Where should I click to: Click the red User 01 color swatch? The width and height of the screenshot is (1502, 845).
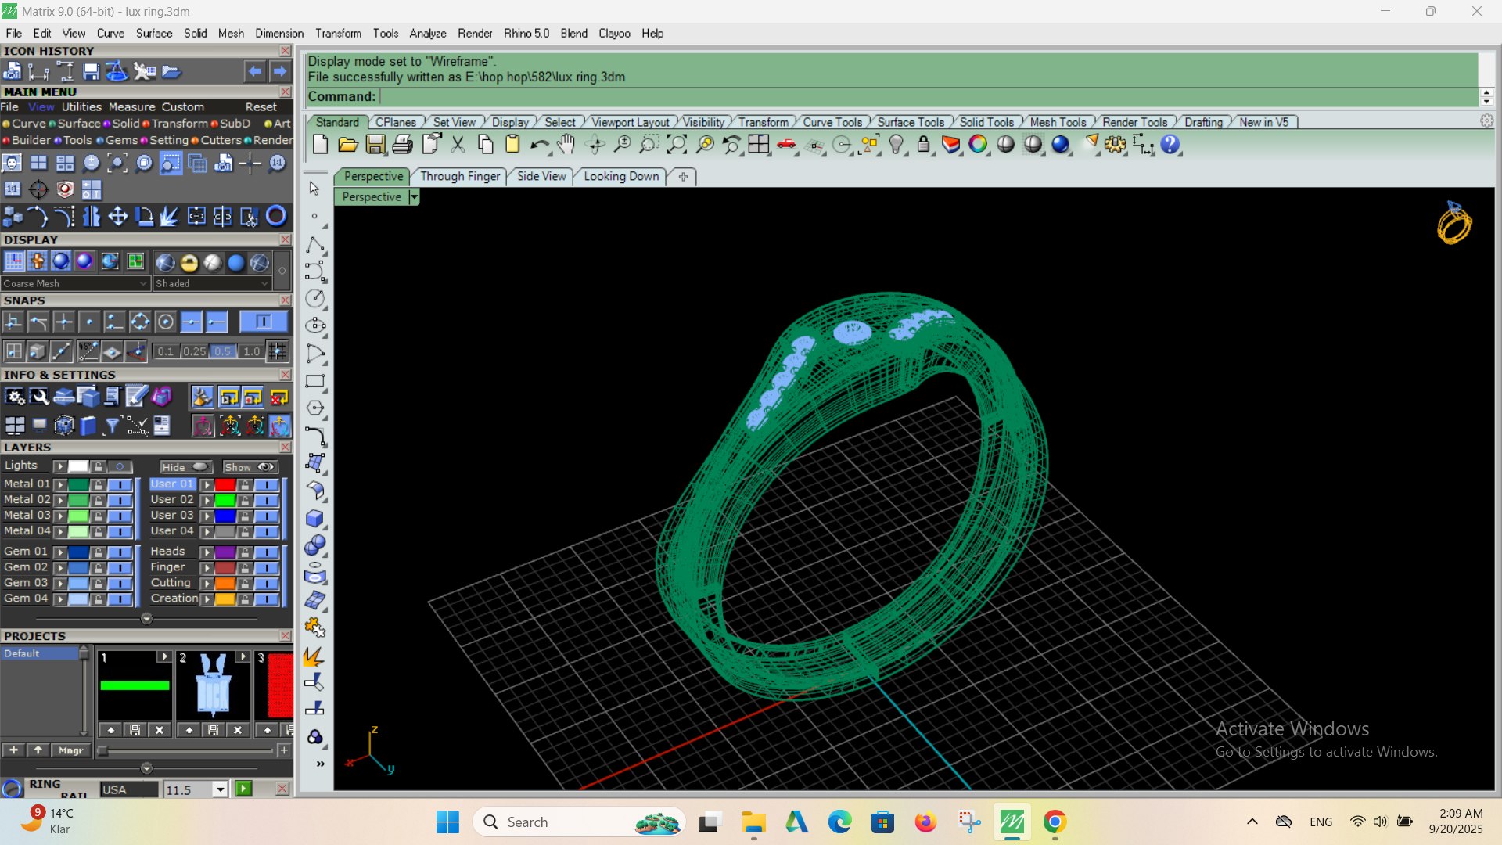click(x=225, y=485)
